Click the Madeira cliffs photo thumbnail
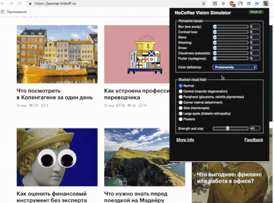 pos(137,157)
